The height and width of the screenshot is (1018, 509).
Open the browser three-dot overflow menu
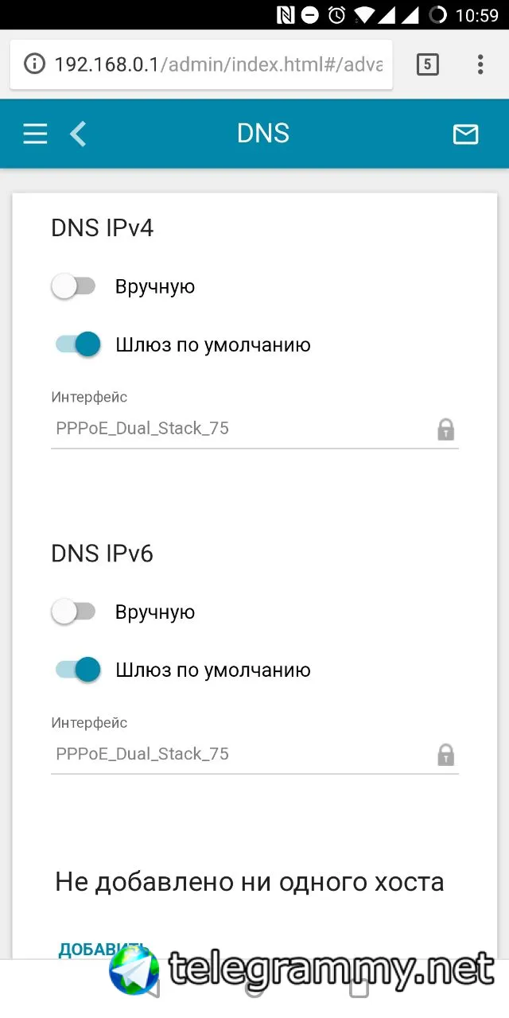click(480, 64)
